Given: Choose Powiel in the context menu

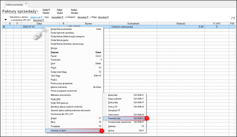Looking at the screenshot, I should 74,56.
